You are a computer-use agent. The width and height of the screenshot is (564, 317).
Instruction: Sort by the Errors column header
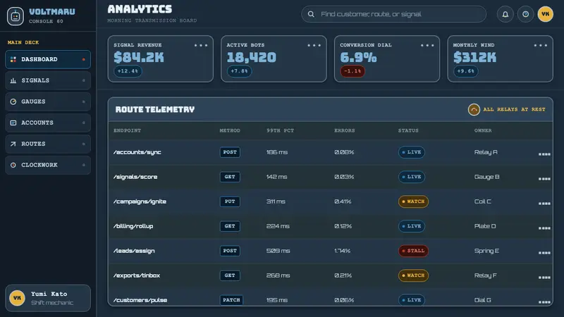345,130
